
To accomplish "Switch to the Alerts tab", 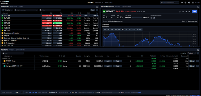I will (21, 7).
